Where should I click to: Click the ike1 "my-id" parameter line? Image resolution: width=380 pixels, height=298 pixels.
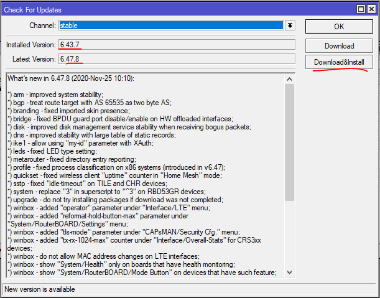point(80,143)
